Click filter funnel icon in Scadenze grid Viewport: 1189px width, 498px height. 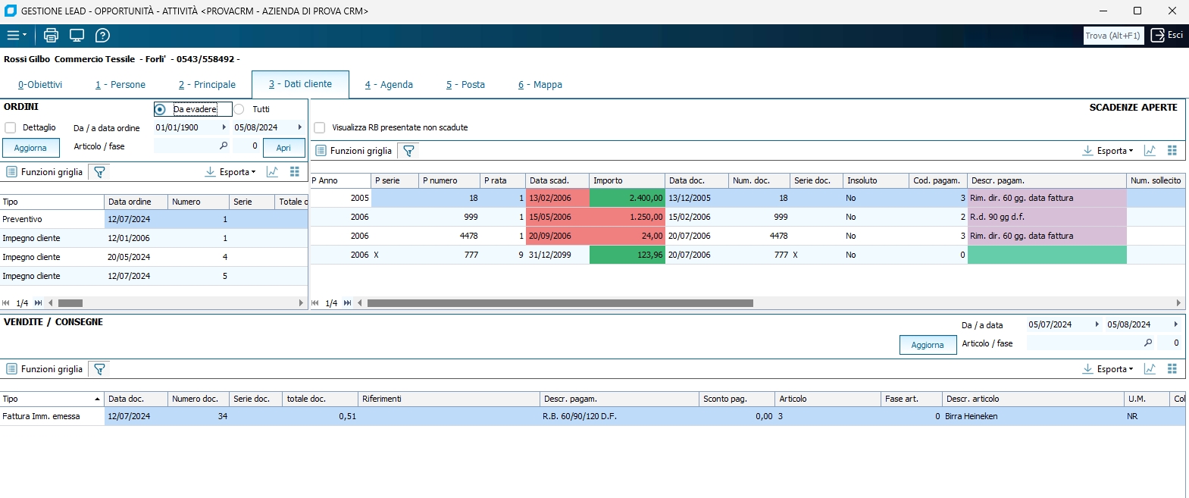[x=408, y=151]
